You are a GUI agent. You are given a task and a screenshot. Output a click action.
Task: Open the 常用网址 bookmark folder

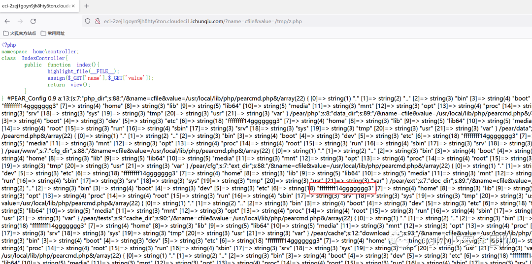(53, 33)
